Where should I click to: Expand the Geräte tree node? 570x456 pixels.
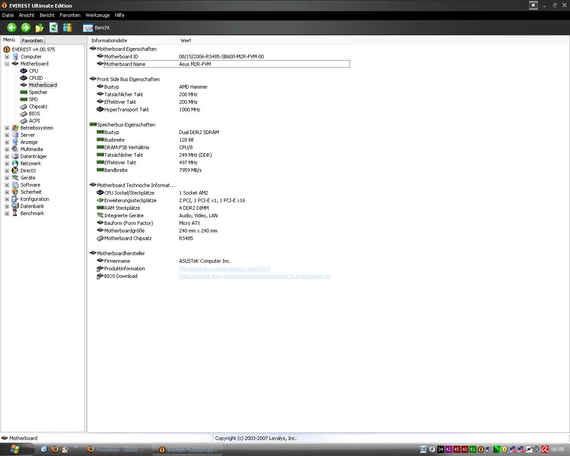coord(7,178)
